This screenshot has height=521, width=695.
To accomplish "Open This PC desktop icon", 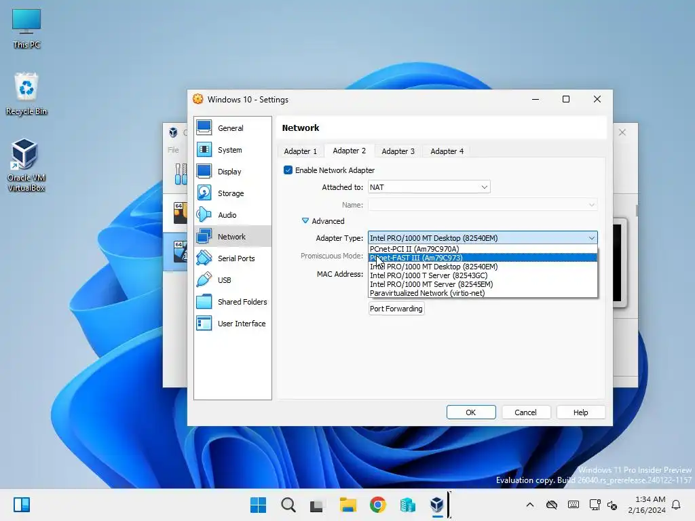I will coord(26,28).
